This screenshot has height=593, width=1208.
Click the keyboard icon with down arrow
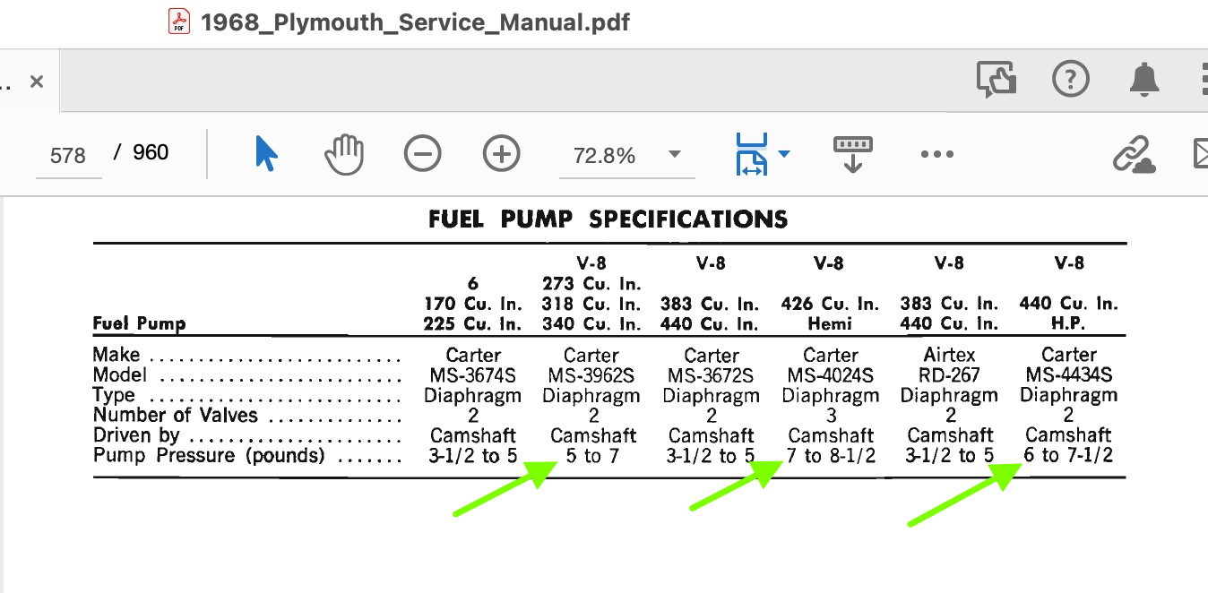pyautogui.click(x=852, y=154)
